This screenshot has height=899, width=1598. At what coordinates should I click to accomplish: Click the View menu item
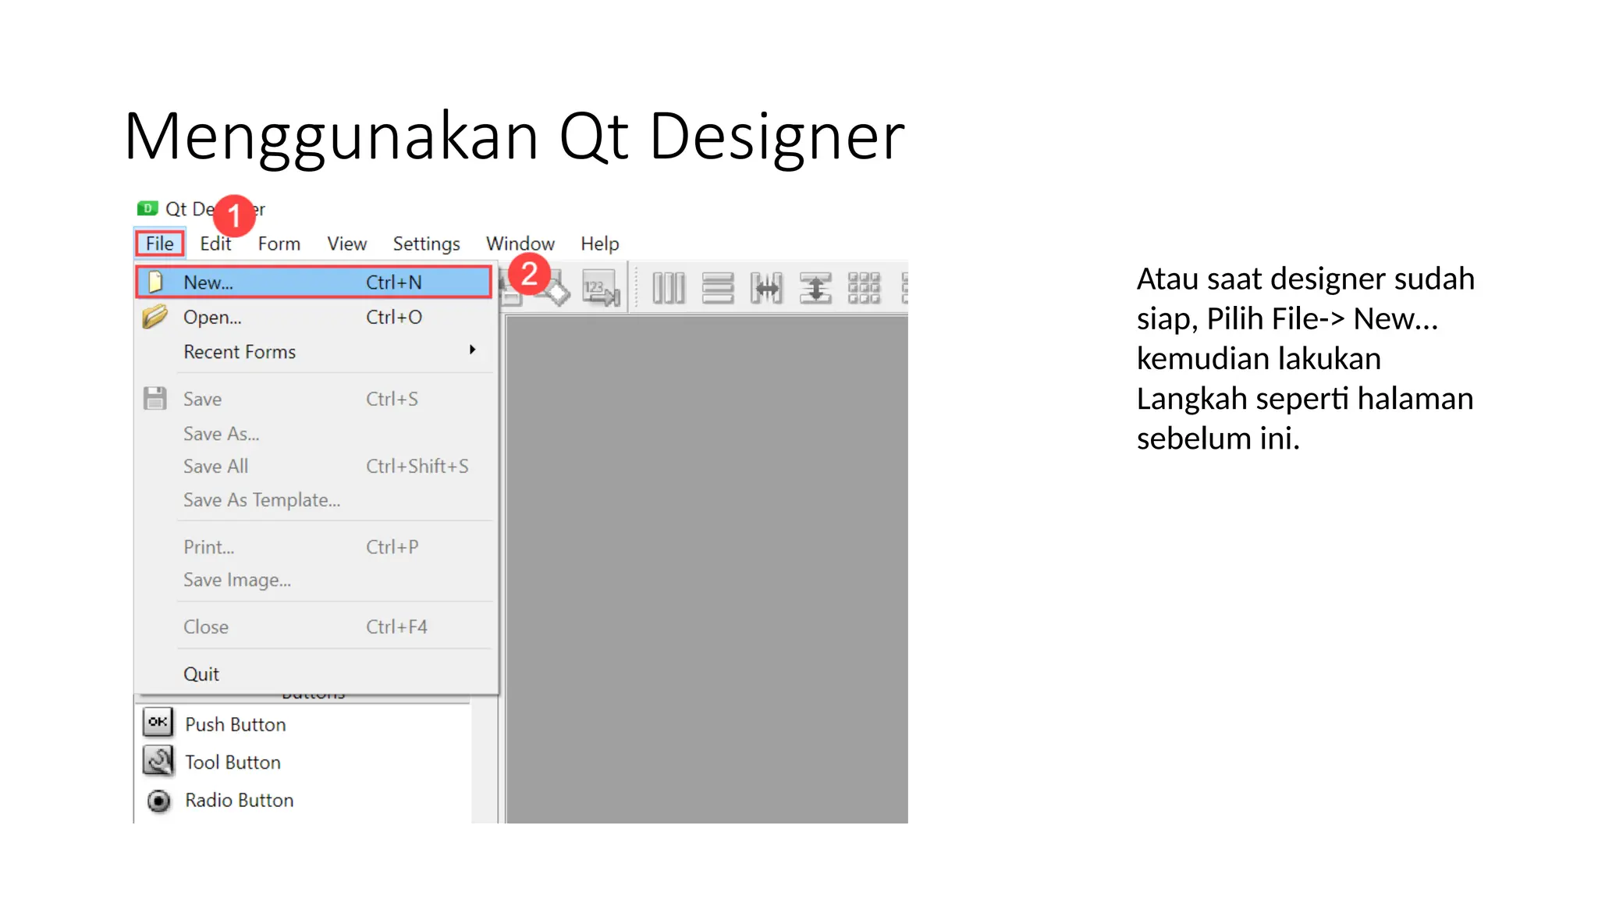click(x=346, y=244)
